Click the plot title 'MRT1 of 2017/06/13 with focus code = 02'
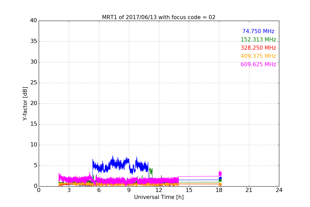Viewport: 310px width, 207px height. (159, 17)
